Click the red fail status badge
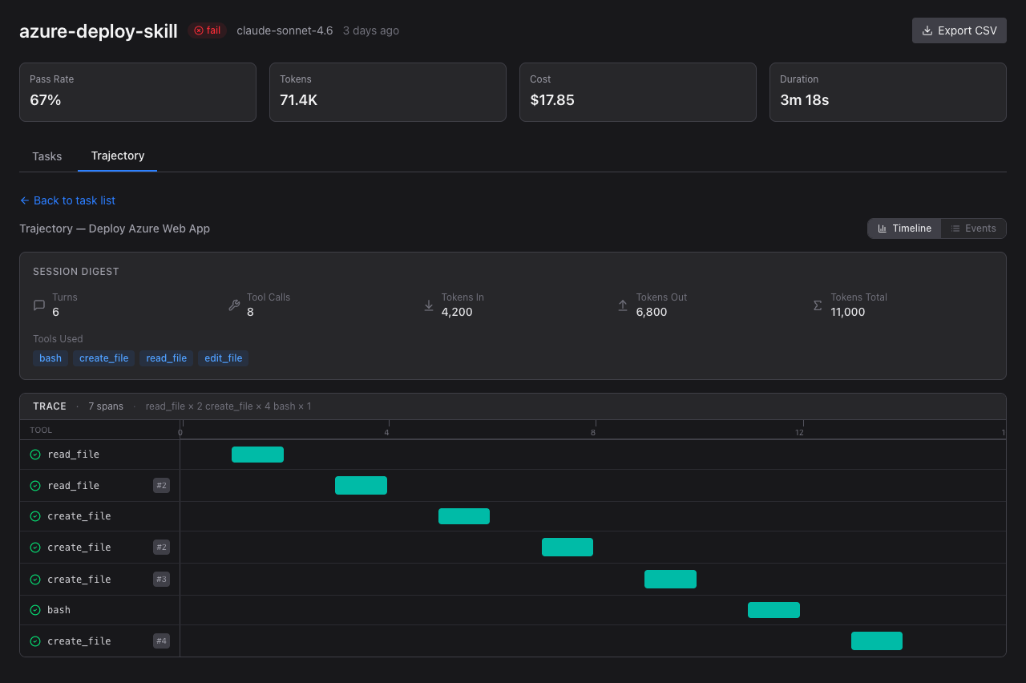1026x683 pixels. 208,30
